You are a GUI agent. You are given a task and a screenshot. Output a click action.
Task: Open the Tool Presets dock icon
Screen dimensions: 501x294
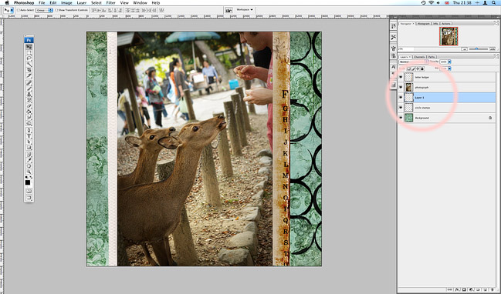click(x=394, y=37)
